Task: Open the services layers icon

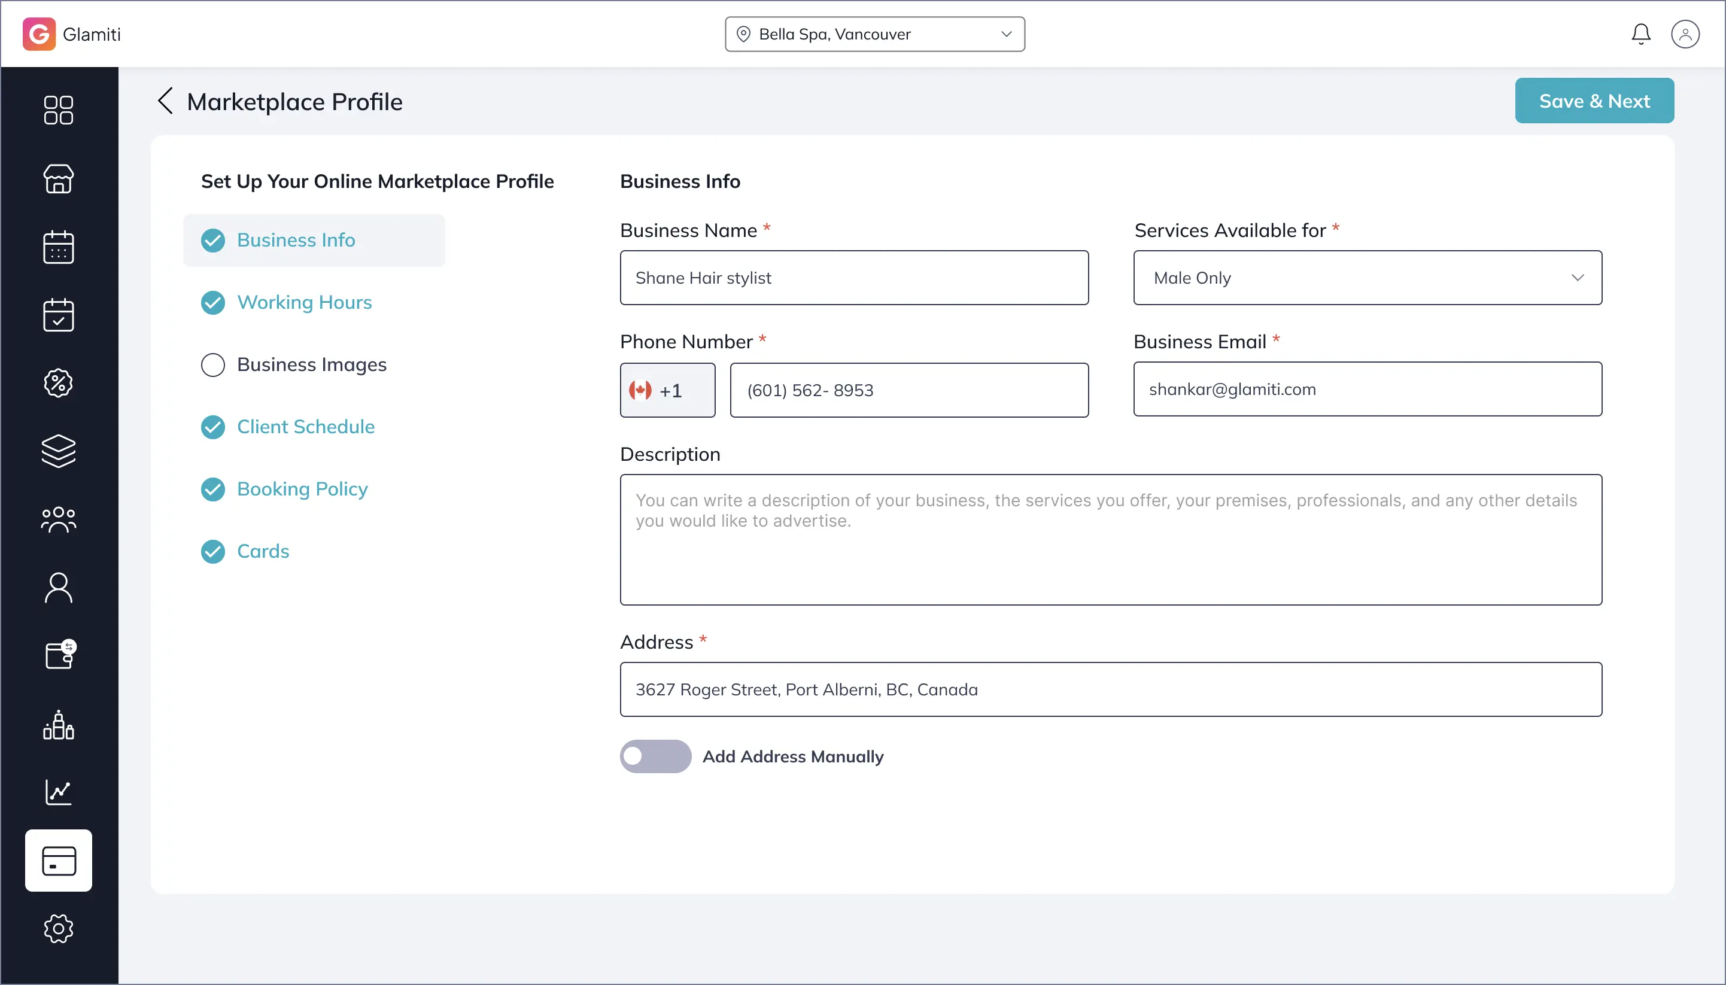Action: coord(57,451)
